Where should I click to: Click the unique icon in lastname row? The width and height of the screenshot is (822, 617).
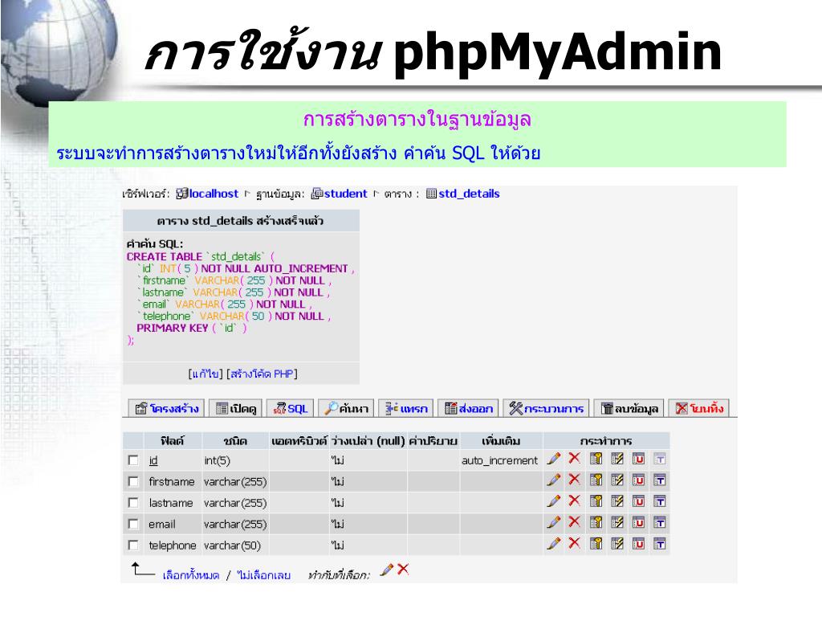click(x=638, y=501)
